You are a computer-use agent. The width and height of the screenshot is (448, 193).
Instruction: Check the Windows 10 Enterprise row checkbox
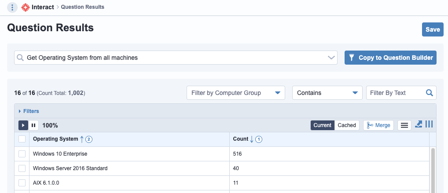22,154
